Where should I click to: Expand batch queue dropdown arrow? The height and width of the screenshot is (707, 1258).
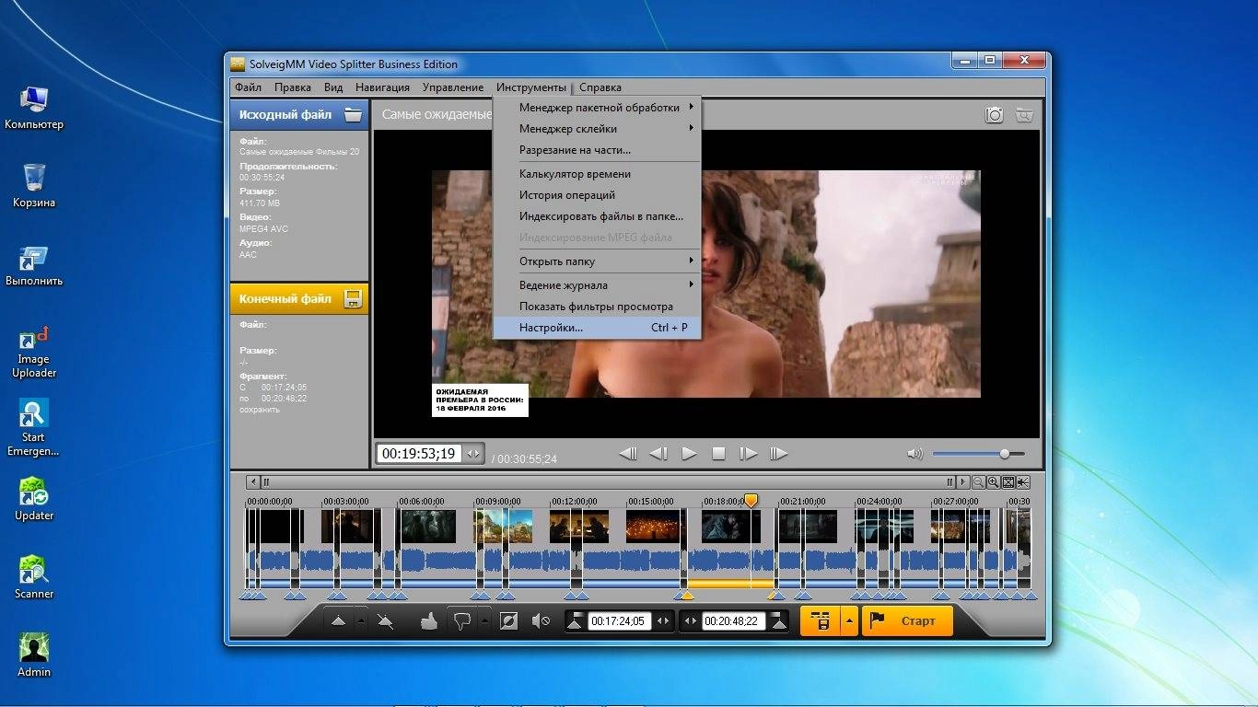pos(849,621)
